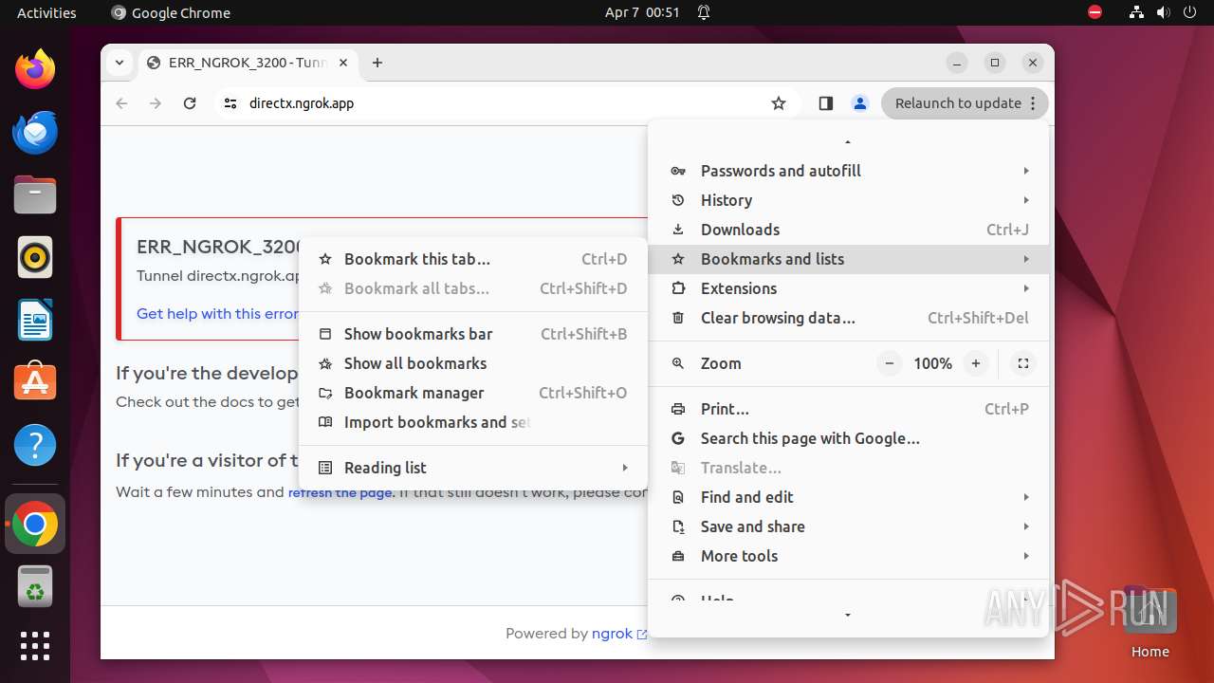
Task: Expand Extensions submenu
Action: pyautogui.click(x=1026, y=288)
